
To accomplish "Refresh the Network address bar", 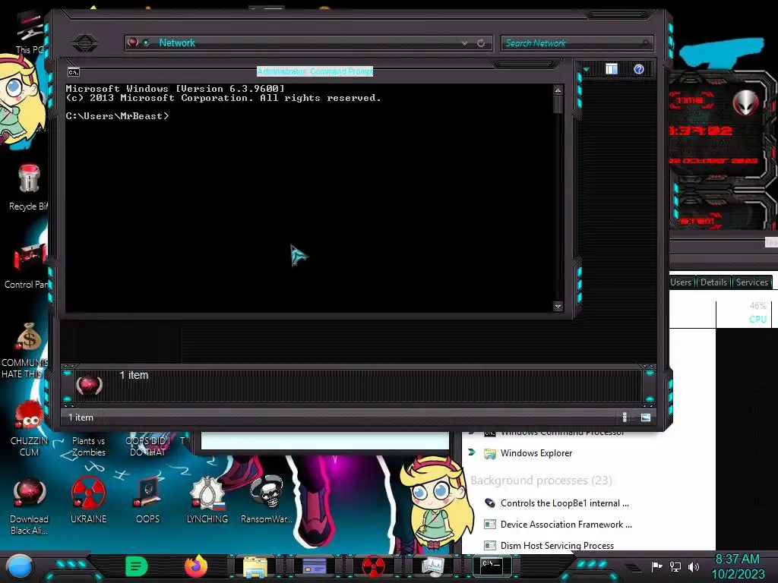I will (481, 43).
